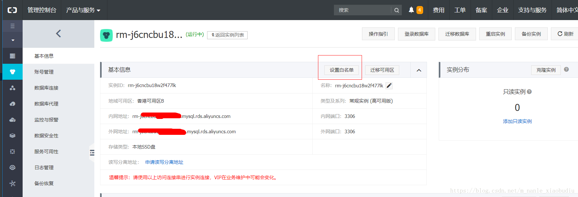
Task: Click the cluster nodes icon in left rail
Action: point(12,88)
